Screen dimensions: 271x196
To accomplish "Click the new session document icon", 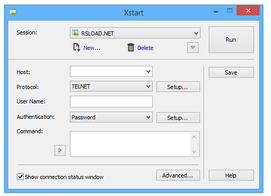I will point(77,47).
